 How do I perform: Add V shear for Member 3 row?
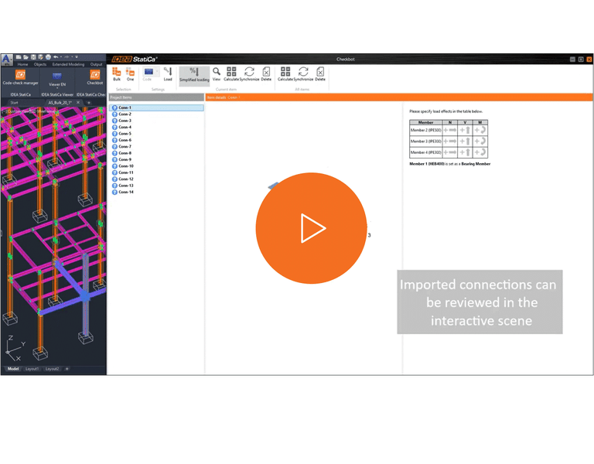coord(465,142)
